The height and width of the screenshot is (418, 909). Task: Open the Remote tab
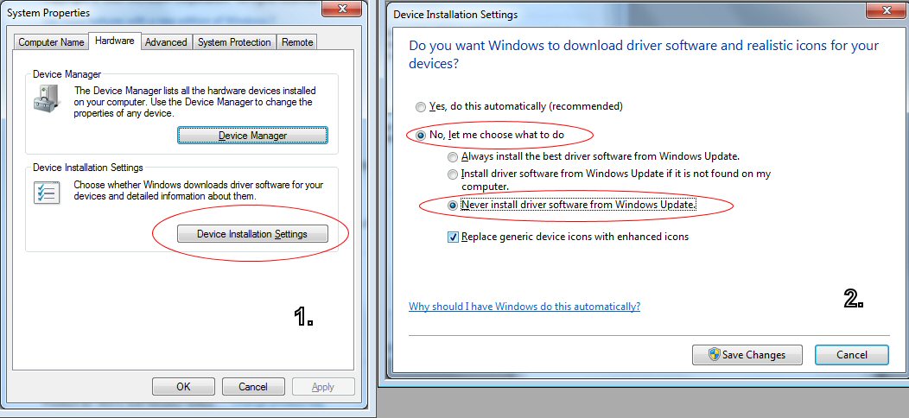[x=297, y=42]
